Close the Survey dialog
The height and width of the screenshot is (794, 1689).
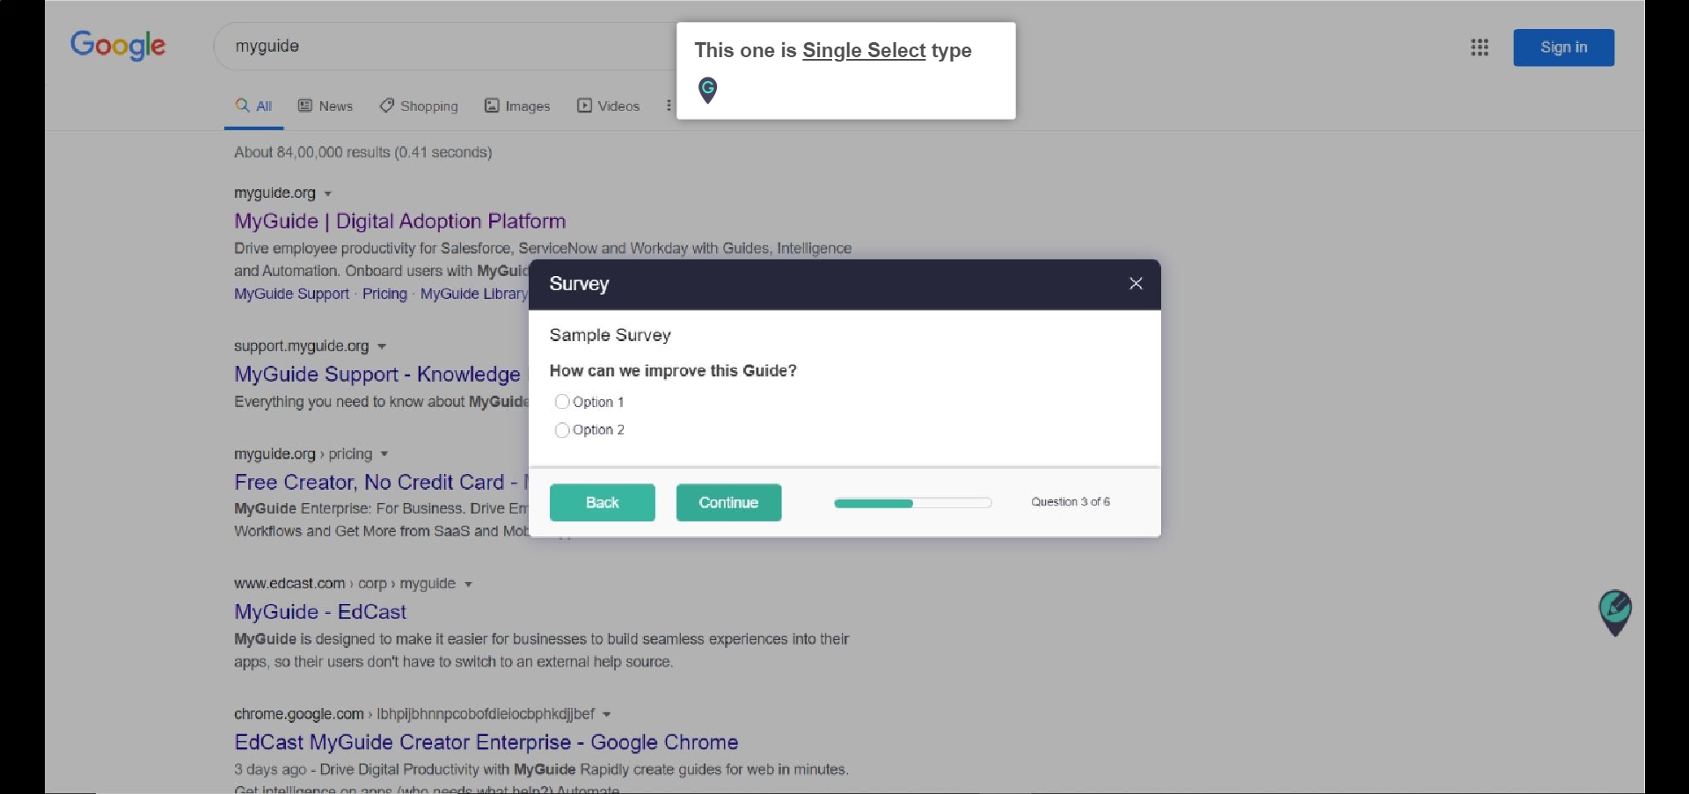[1136, 283]
